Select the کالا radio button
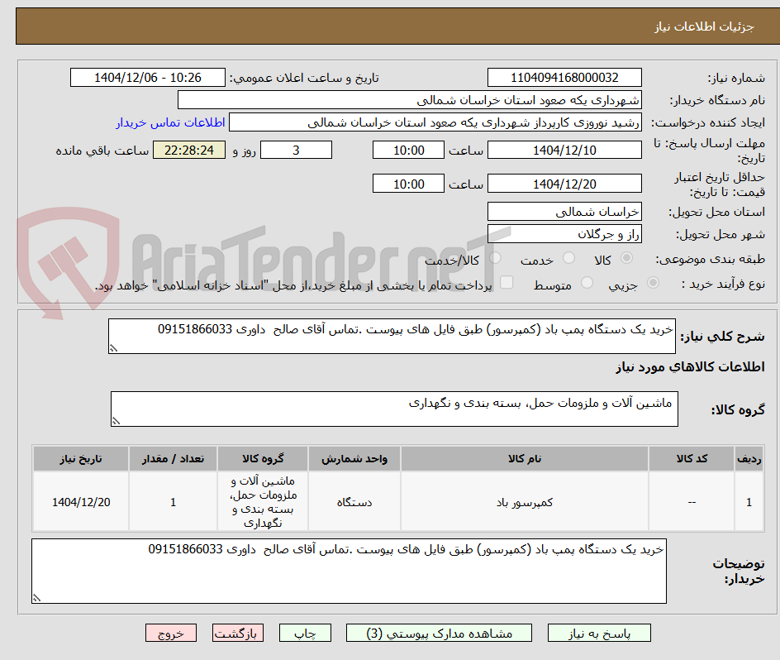 [x=627, y=258]
